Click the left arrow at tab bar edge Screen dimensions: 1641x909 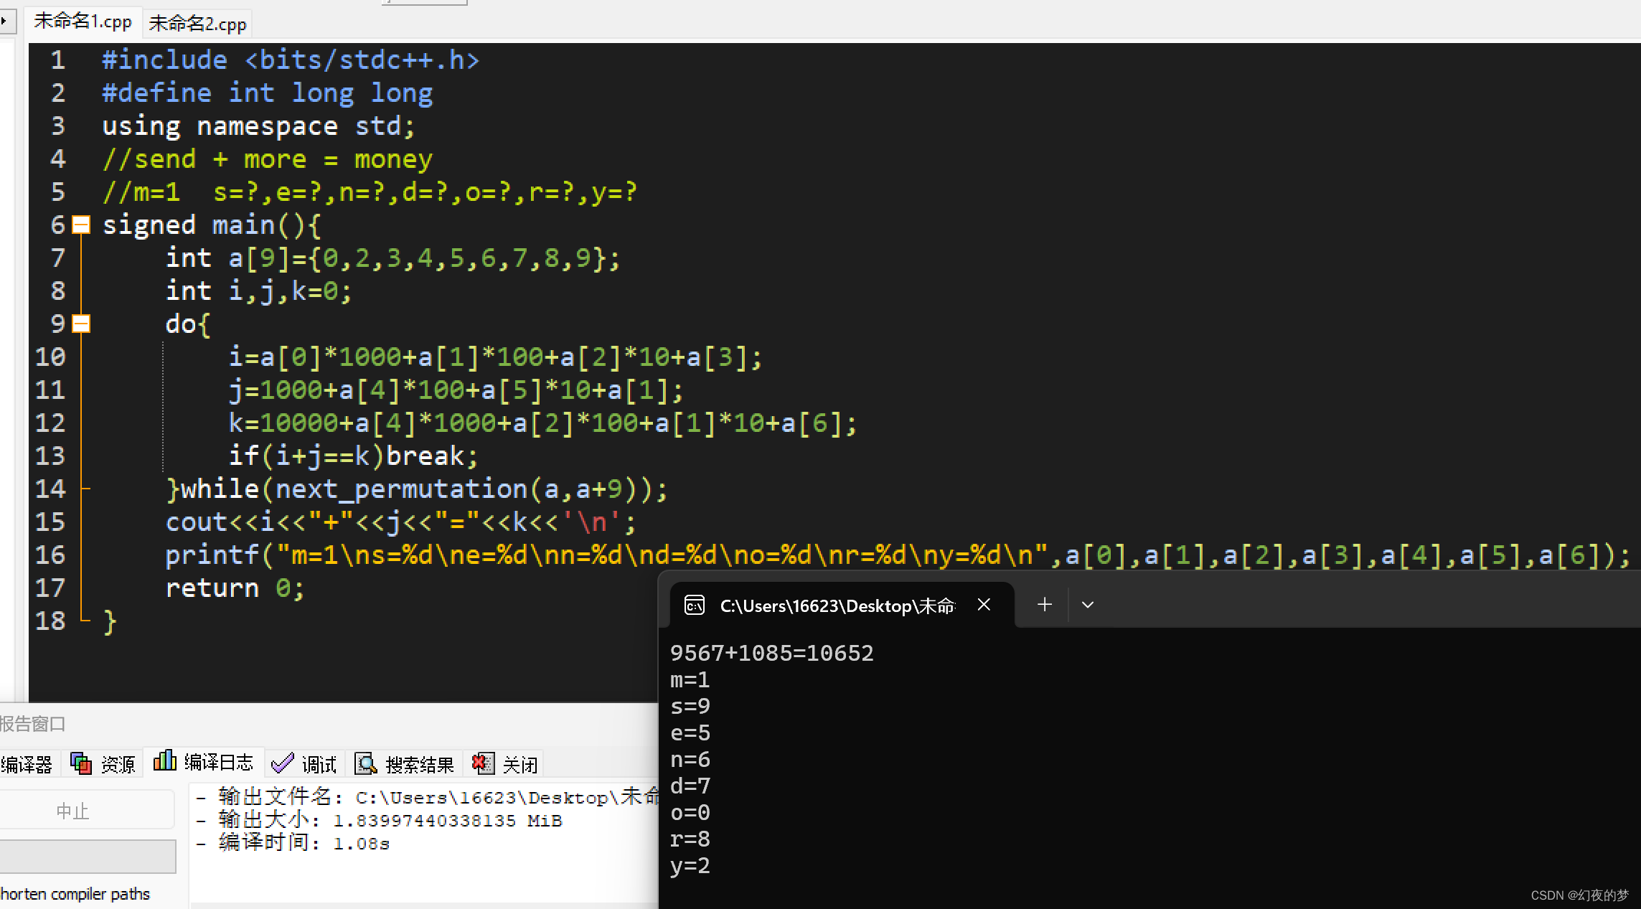[4, 21]
